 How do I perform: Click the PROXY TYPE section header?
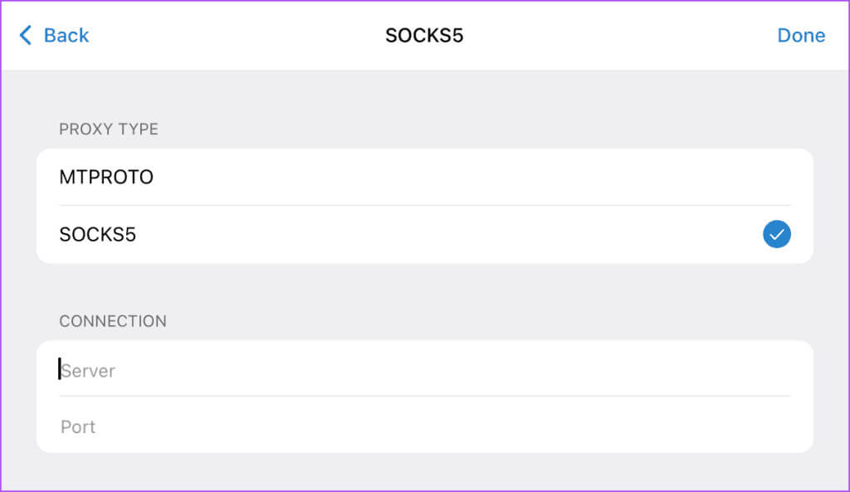(109, 129)
